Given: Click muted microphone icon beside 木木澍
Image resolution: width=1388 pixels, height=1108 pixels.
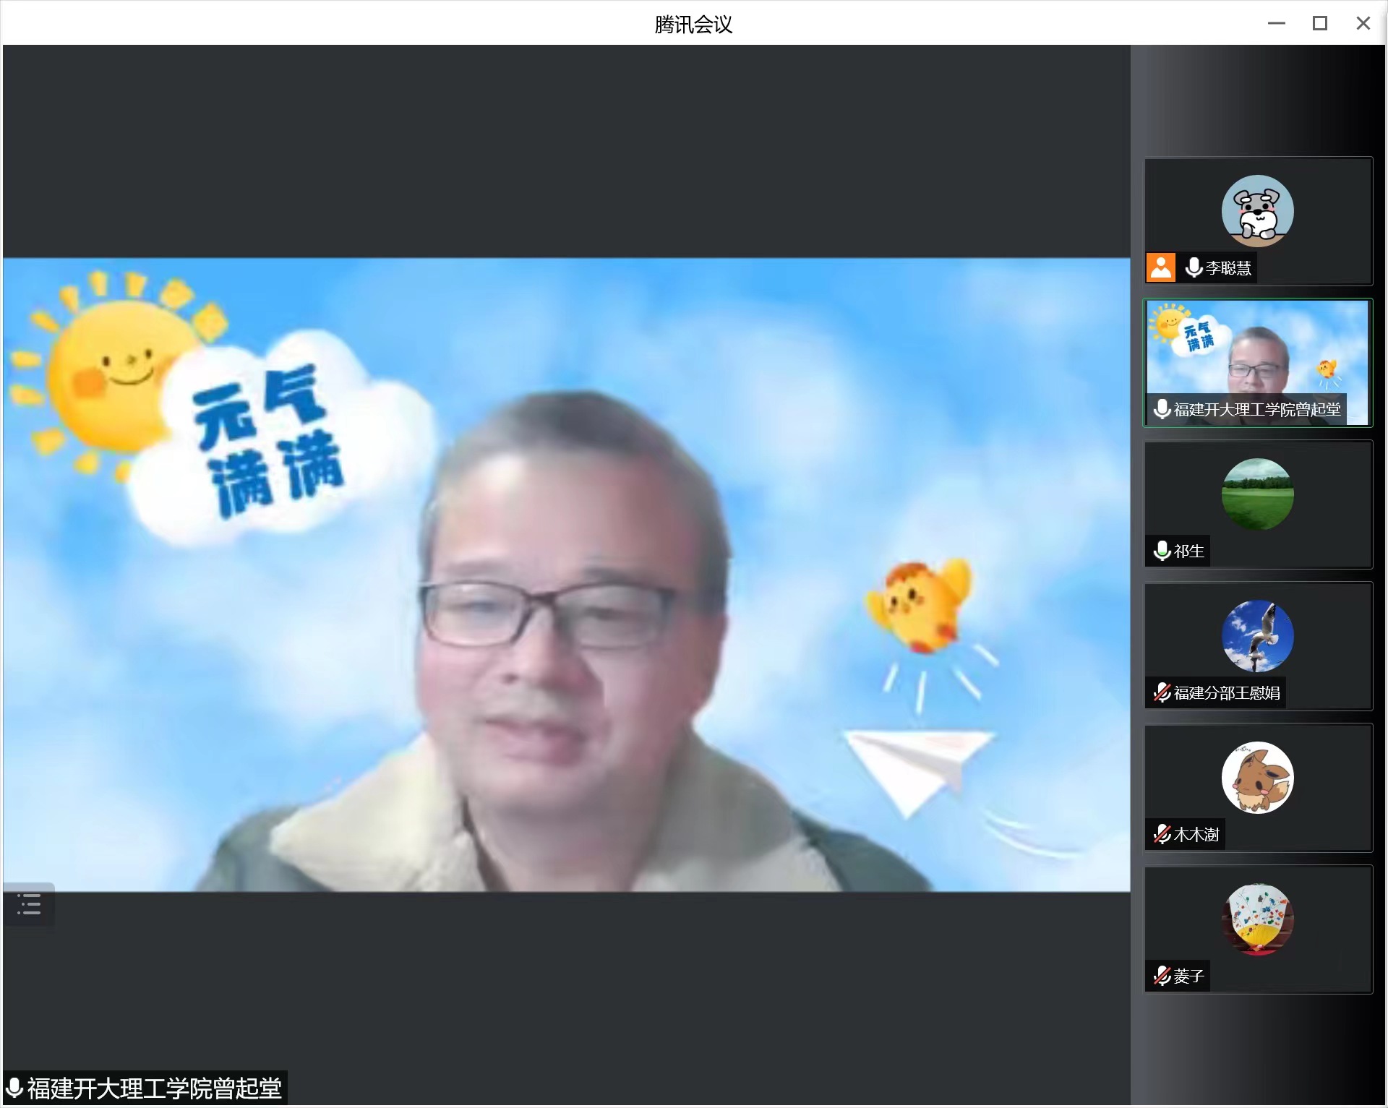Looking at the screenshot, I should point(1162,834).
